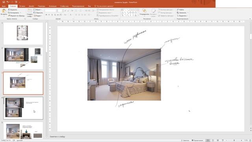
Task: Click the Найти find button
Action: (x=180, y=9)
